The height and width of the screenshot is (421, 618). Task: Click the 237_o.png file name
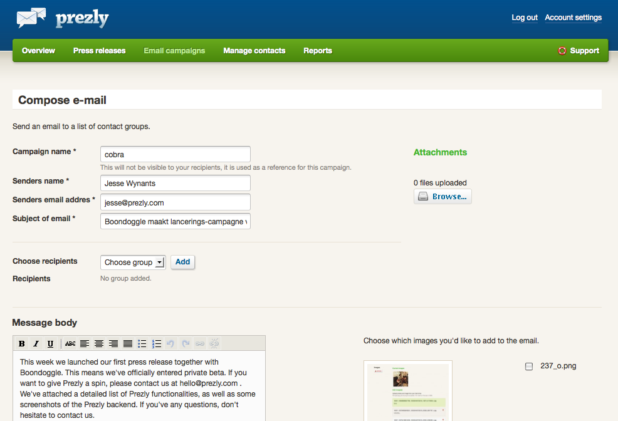558,366
